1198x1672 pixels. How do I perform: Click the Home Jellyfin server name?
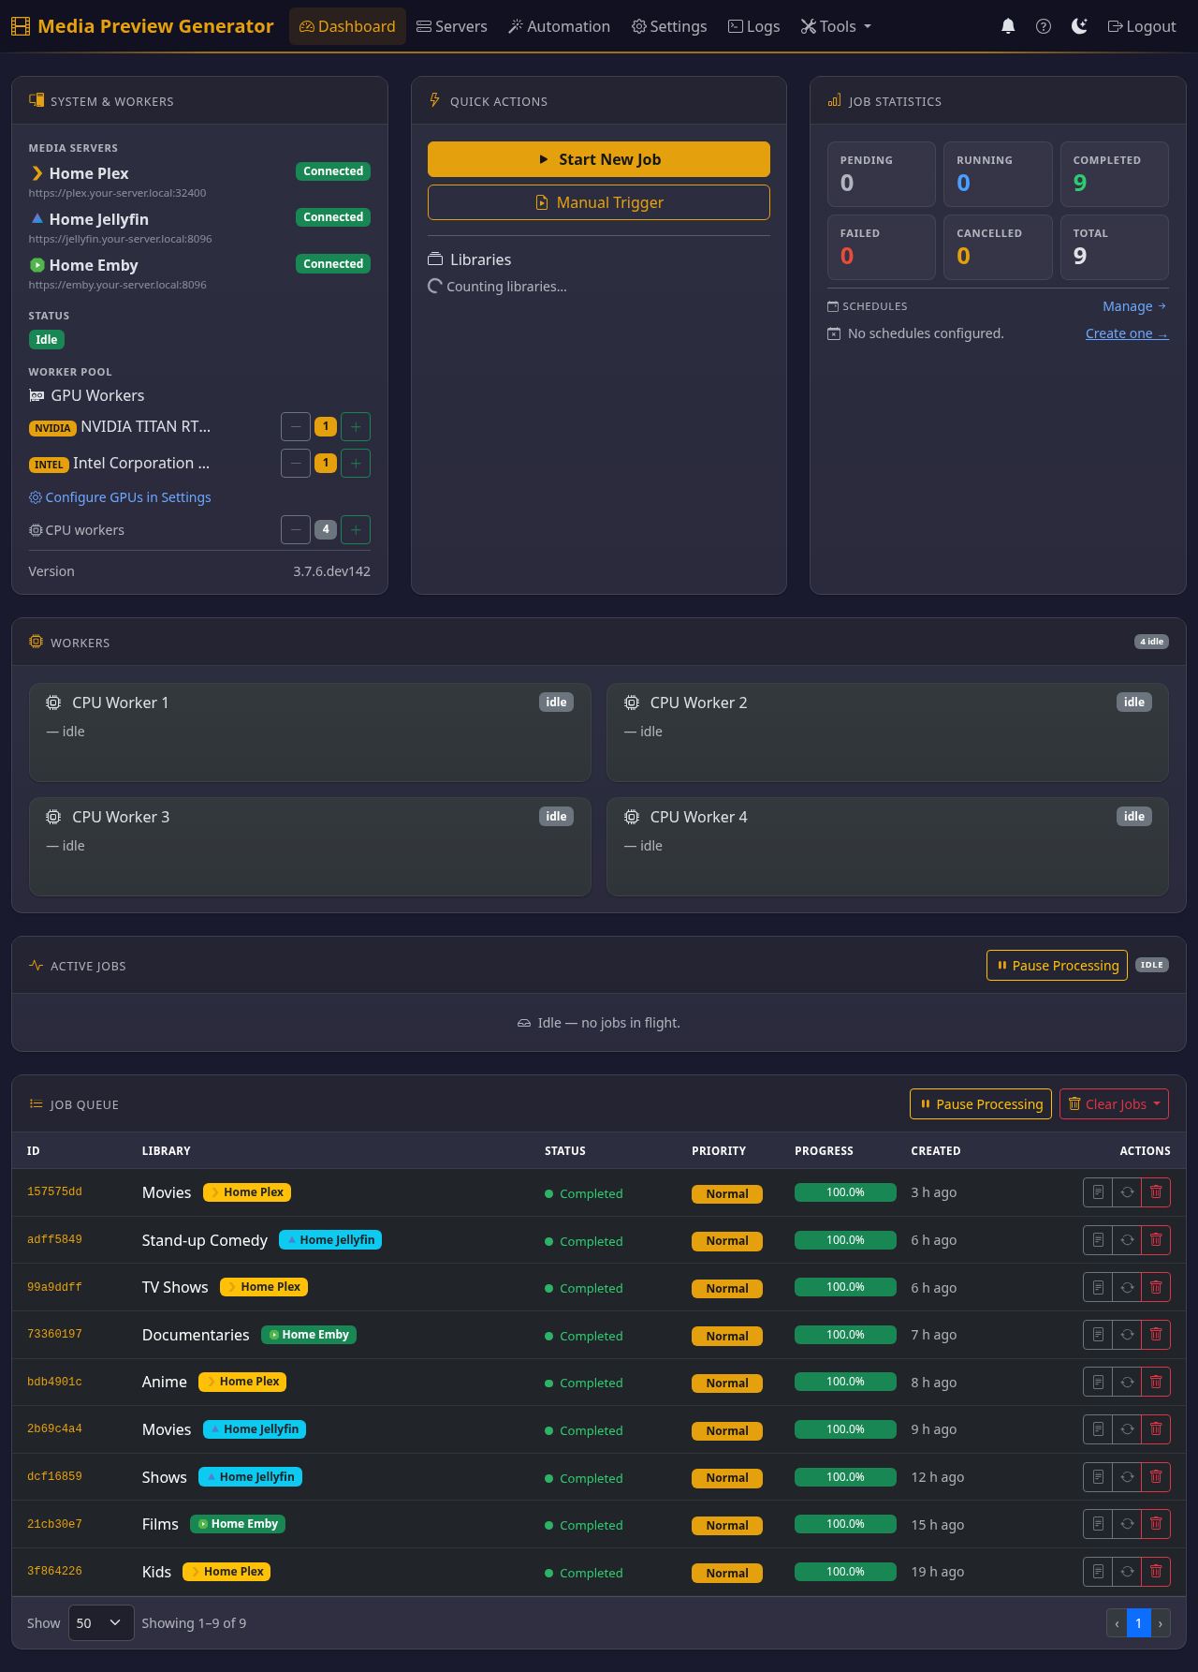[x=98, y=219]
